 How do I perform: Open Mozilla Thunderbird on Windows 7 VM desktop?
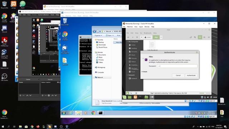click(x=65, y=49)
